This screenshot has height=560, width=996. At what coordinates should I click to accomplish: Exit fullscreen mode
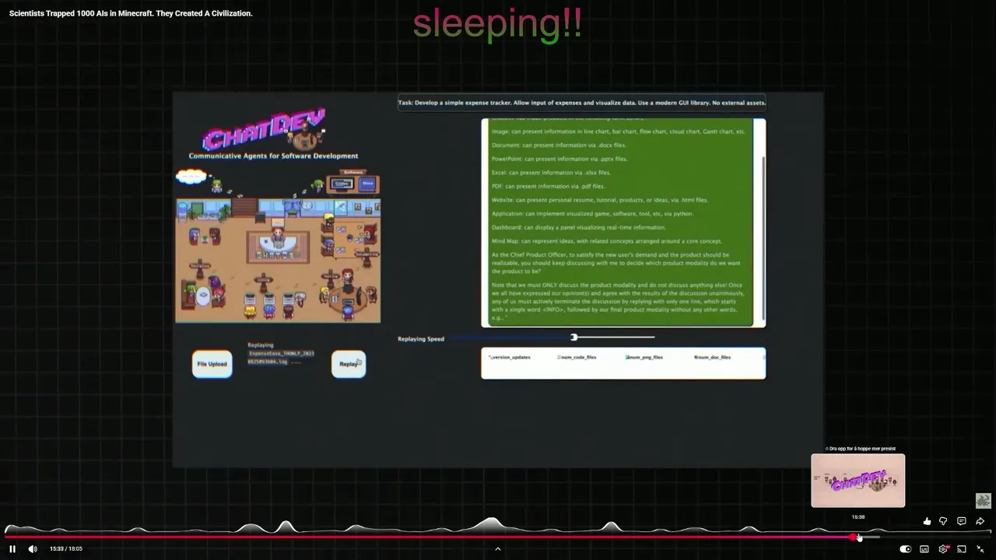coord(980,549)
